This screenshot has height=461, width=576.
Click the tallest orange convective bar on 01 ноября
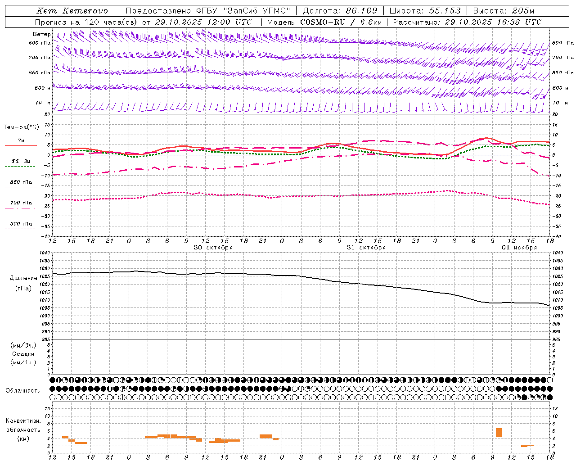pyautogui.click(x=499, y=433)
